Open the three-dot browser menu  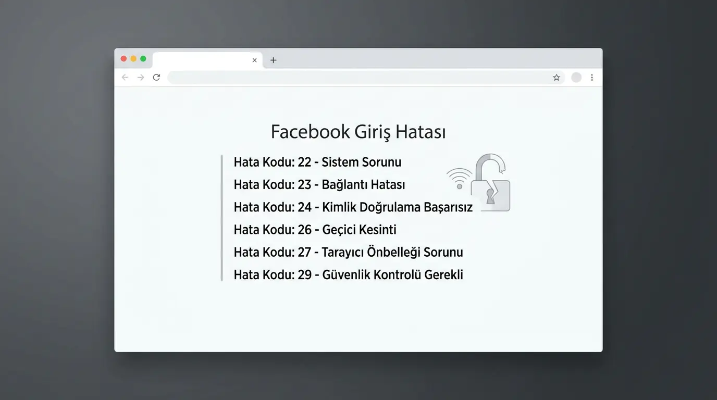592,77
